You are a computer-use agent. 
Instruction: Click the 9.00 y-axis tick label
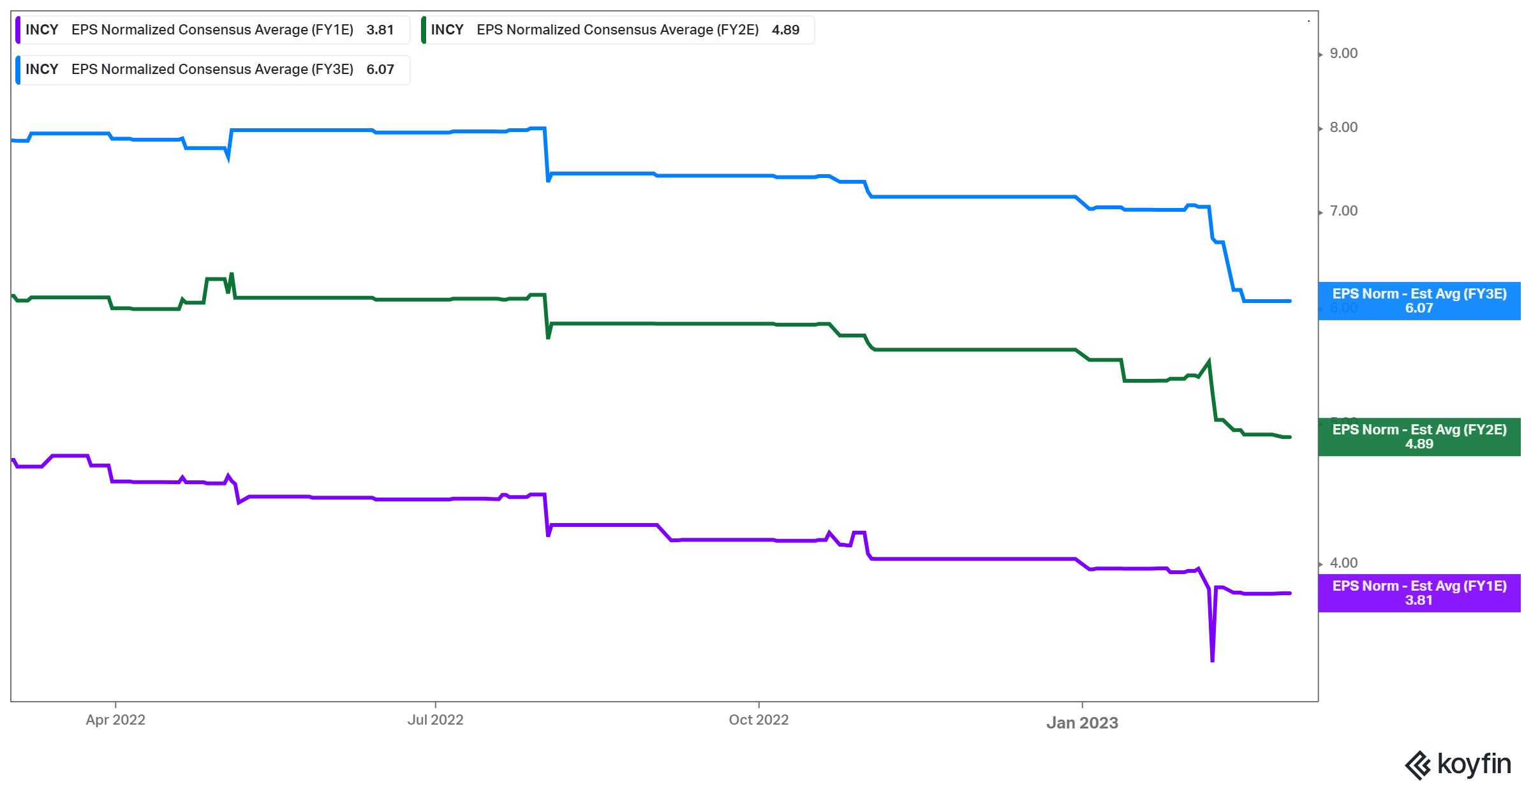[x=1343, y=54]
